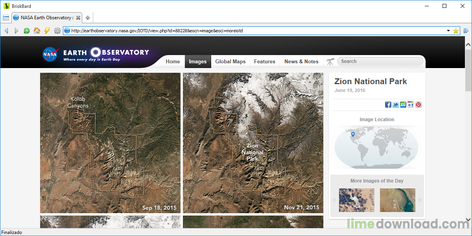Go back with the blue arrow

click(x=6, y=31)
